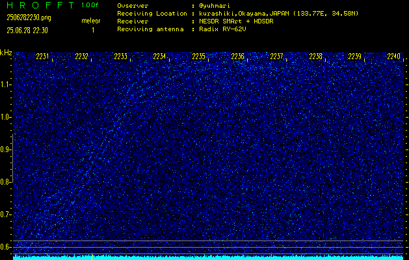Click the 0.8 frequency axis label

[5, 182]
